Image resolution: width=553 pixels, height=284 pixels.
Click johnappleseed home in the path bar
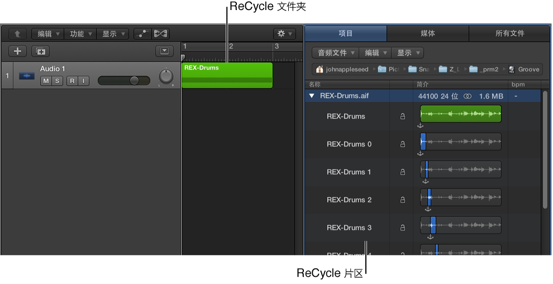point(342,69)
